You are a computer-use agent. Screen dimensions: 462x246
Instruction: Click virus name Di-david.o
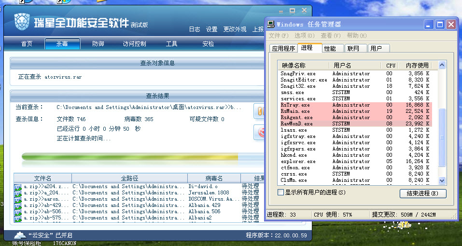pyautogui.click(x=203, y=187)
